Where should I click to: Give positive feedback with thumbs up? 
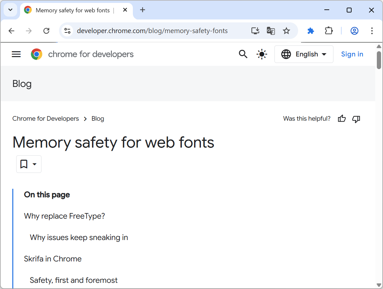pos(342,119)
